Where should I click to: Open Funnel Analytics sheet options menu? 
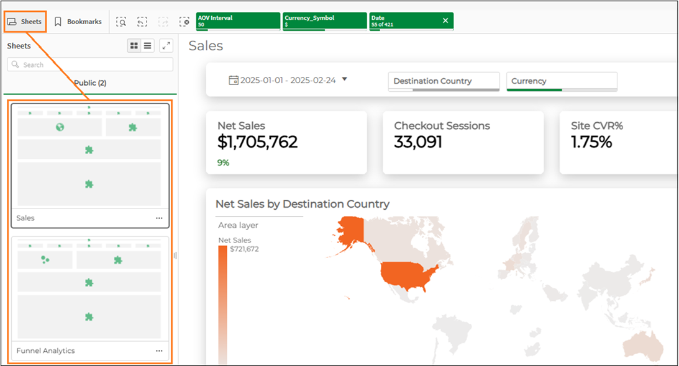(159, 351)
